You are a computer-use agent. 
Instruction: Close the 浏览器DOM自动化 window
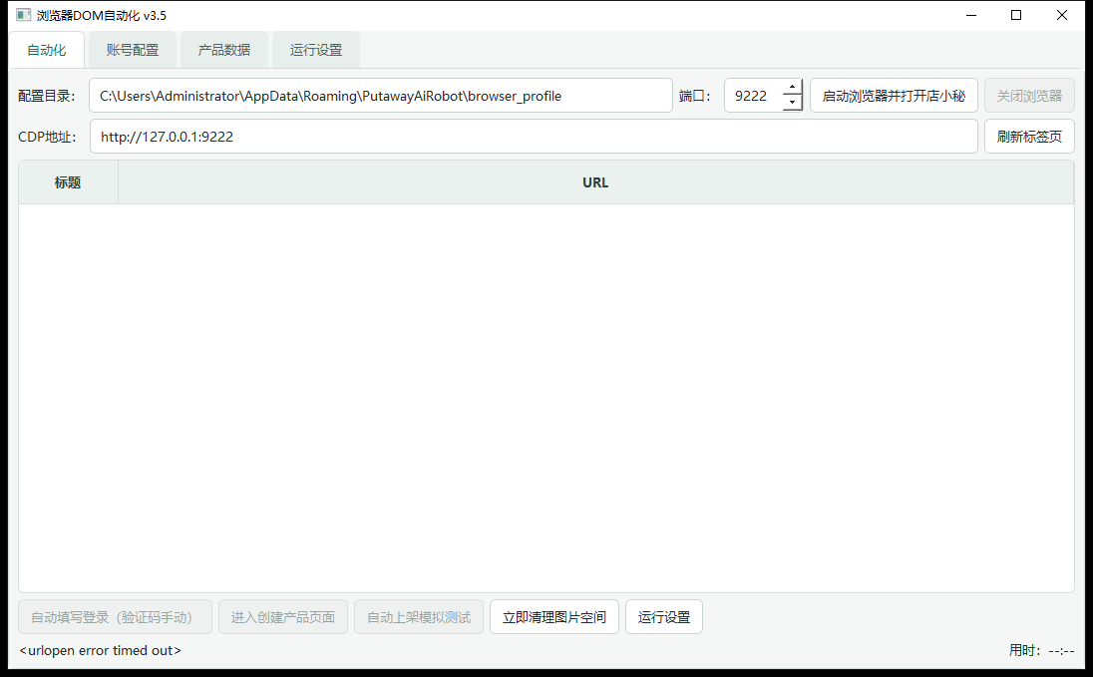1062,15
